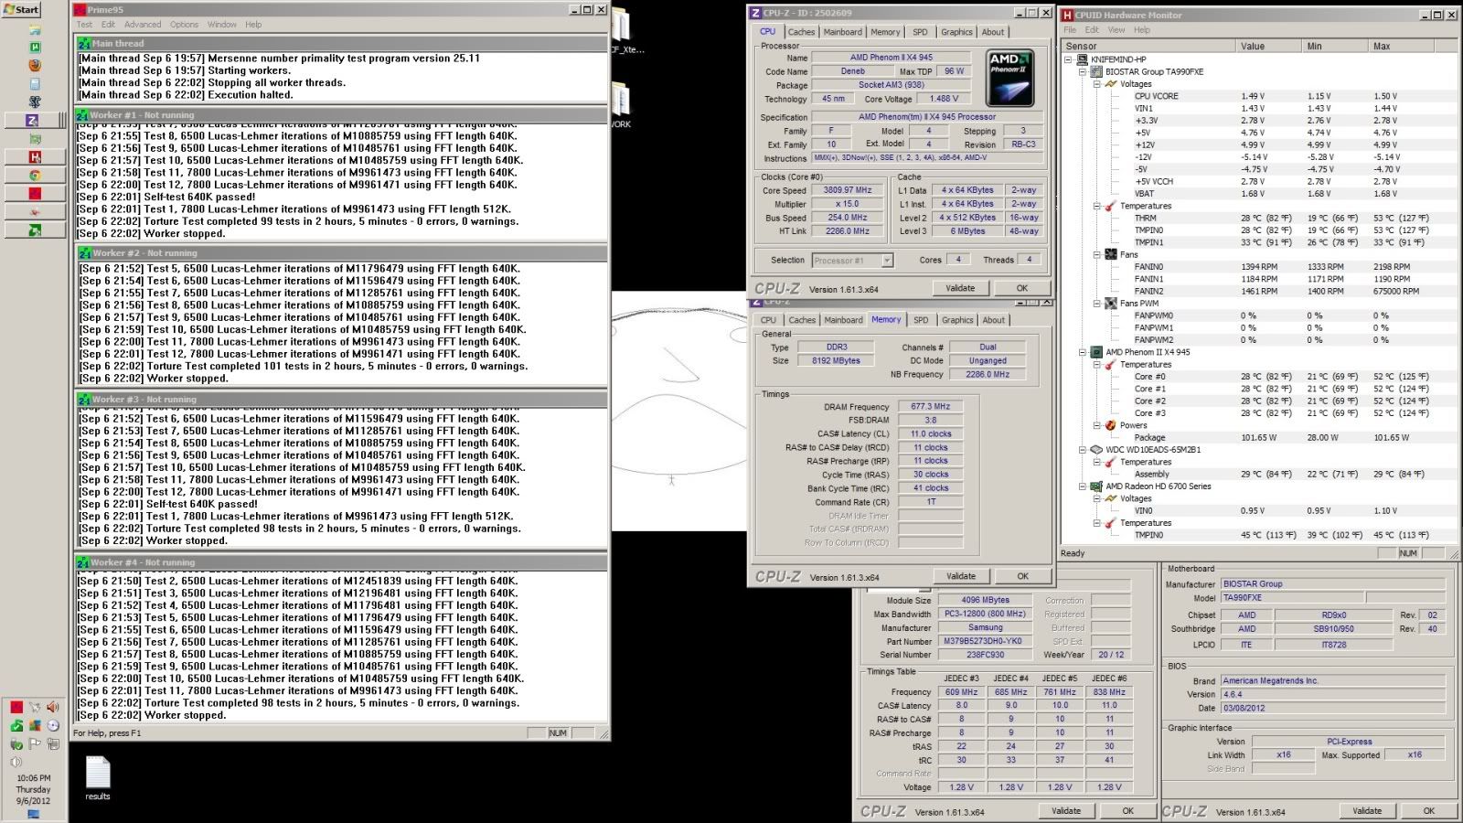1463x823 pixels.
Task: Click the Worker #1 window icon
Action: click(x=83, y=115)
